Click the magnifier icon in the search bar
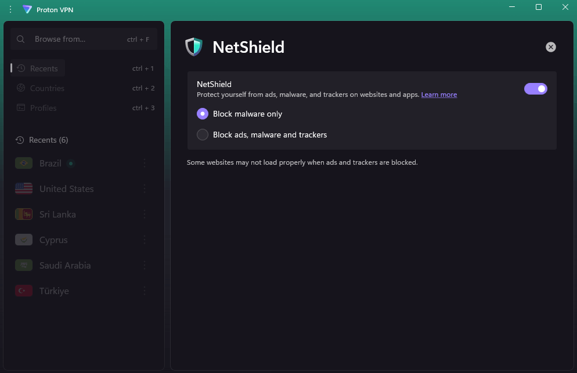The width and height of the screenshot is (577, 373). click(x=21, y=39)
